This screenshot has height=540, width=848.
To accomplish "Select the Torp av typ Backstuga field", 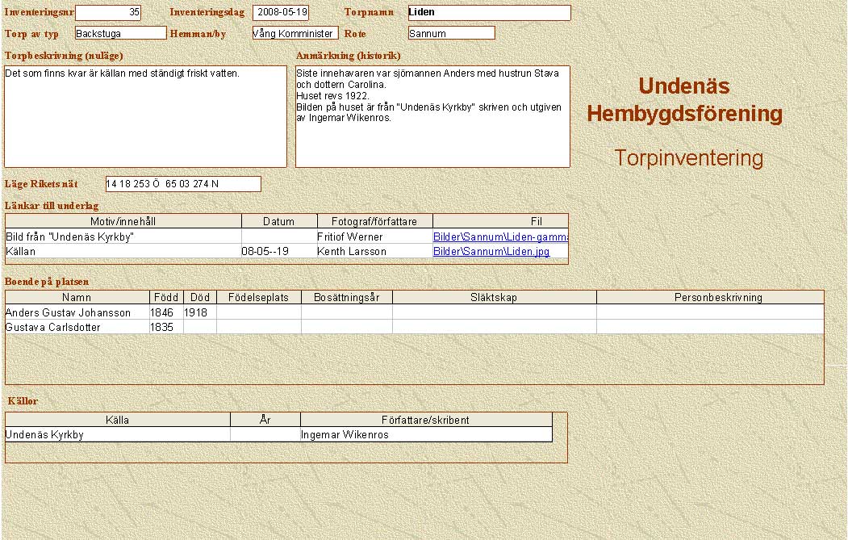I will tap(120, 33).
